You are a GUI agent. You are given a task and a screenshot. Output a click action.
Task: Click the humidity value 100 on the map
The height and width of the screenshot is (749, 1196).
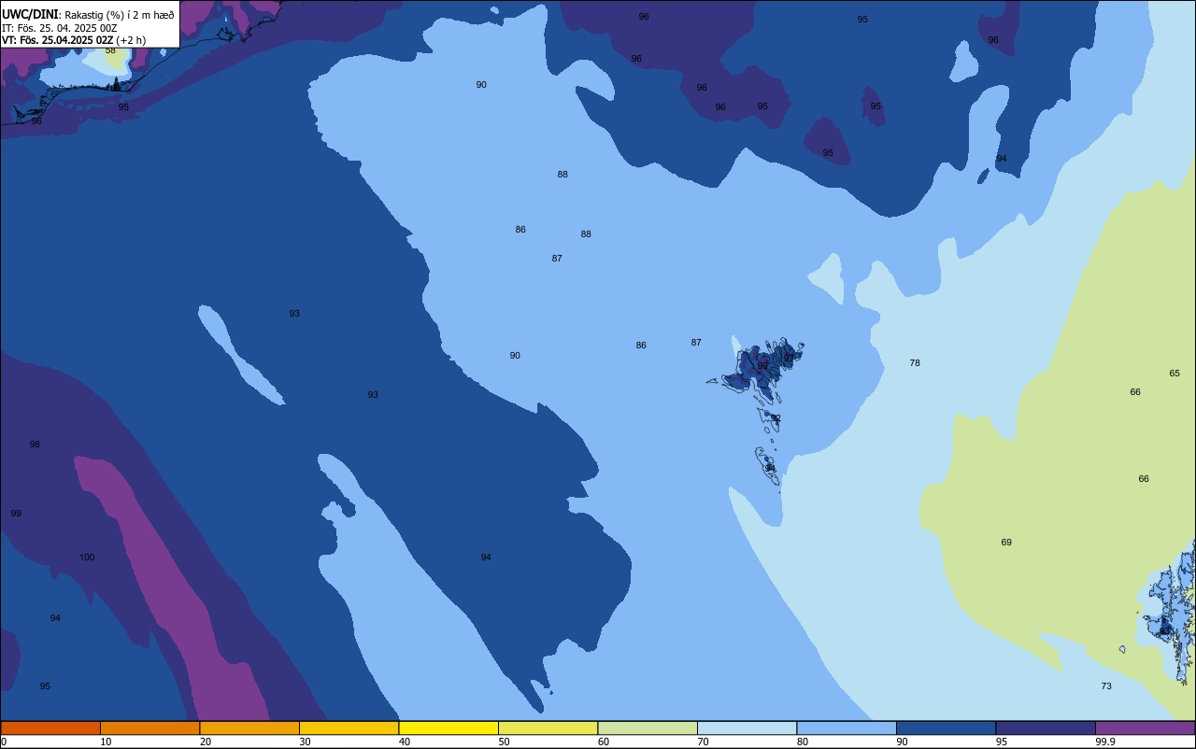click(x=87, y=558)
